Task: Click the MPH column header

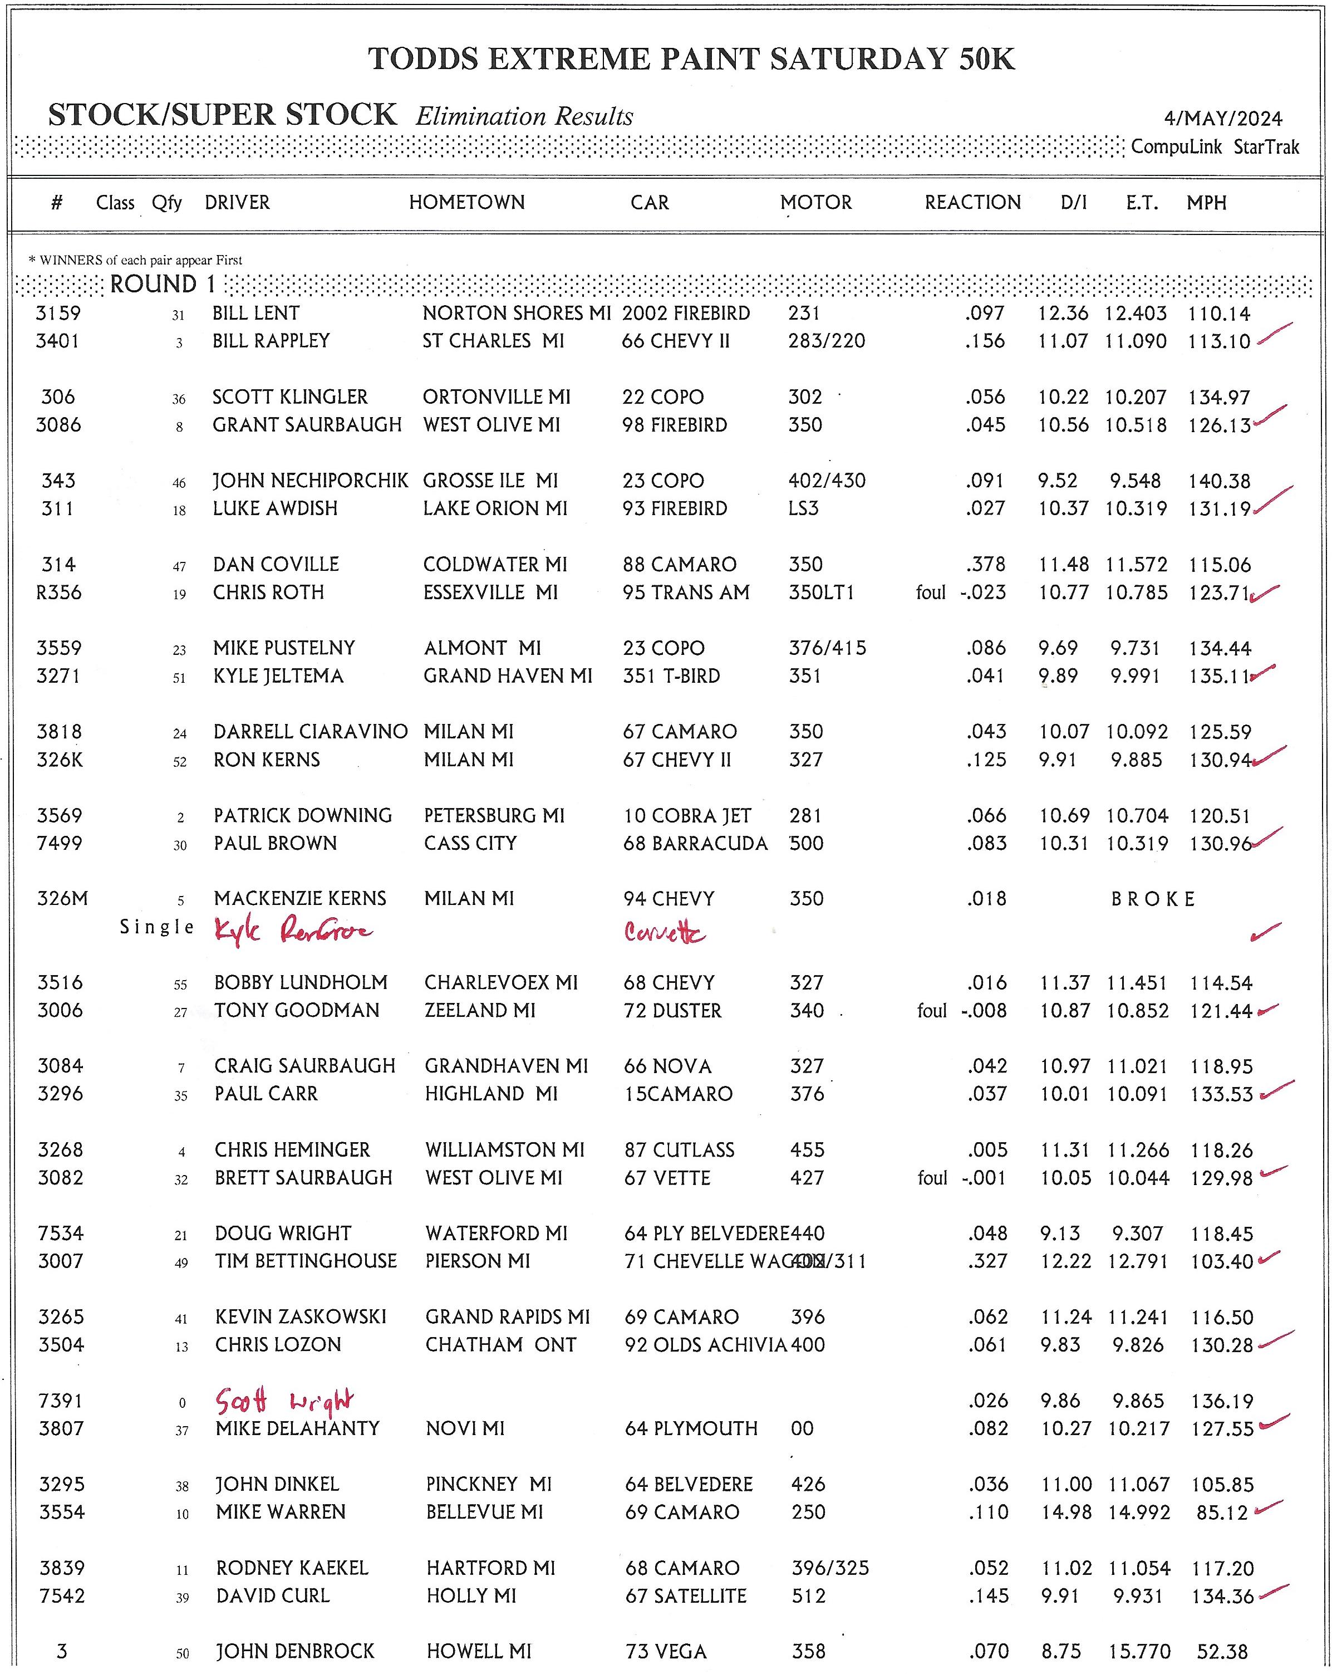Action: pyautogui.click(x=1206, y=203)
